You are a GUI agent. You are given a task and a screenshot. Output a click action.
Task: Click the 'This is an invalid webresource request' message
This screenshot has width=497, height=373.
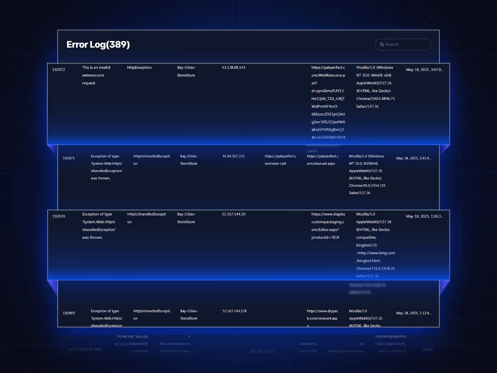pos(96,75)
